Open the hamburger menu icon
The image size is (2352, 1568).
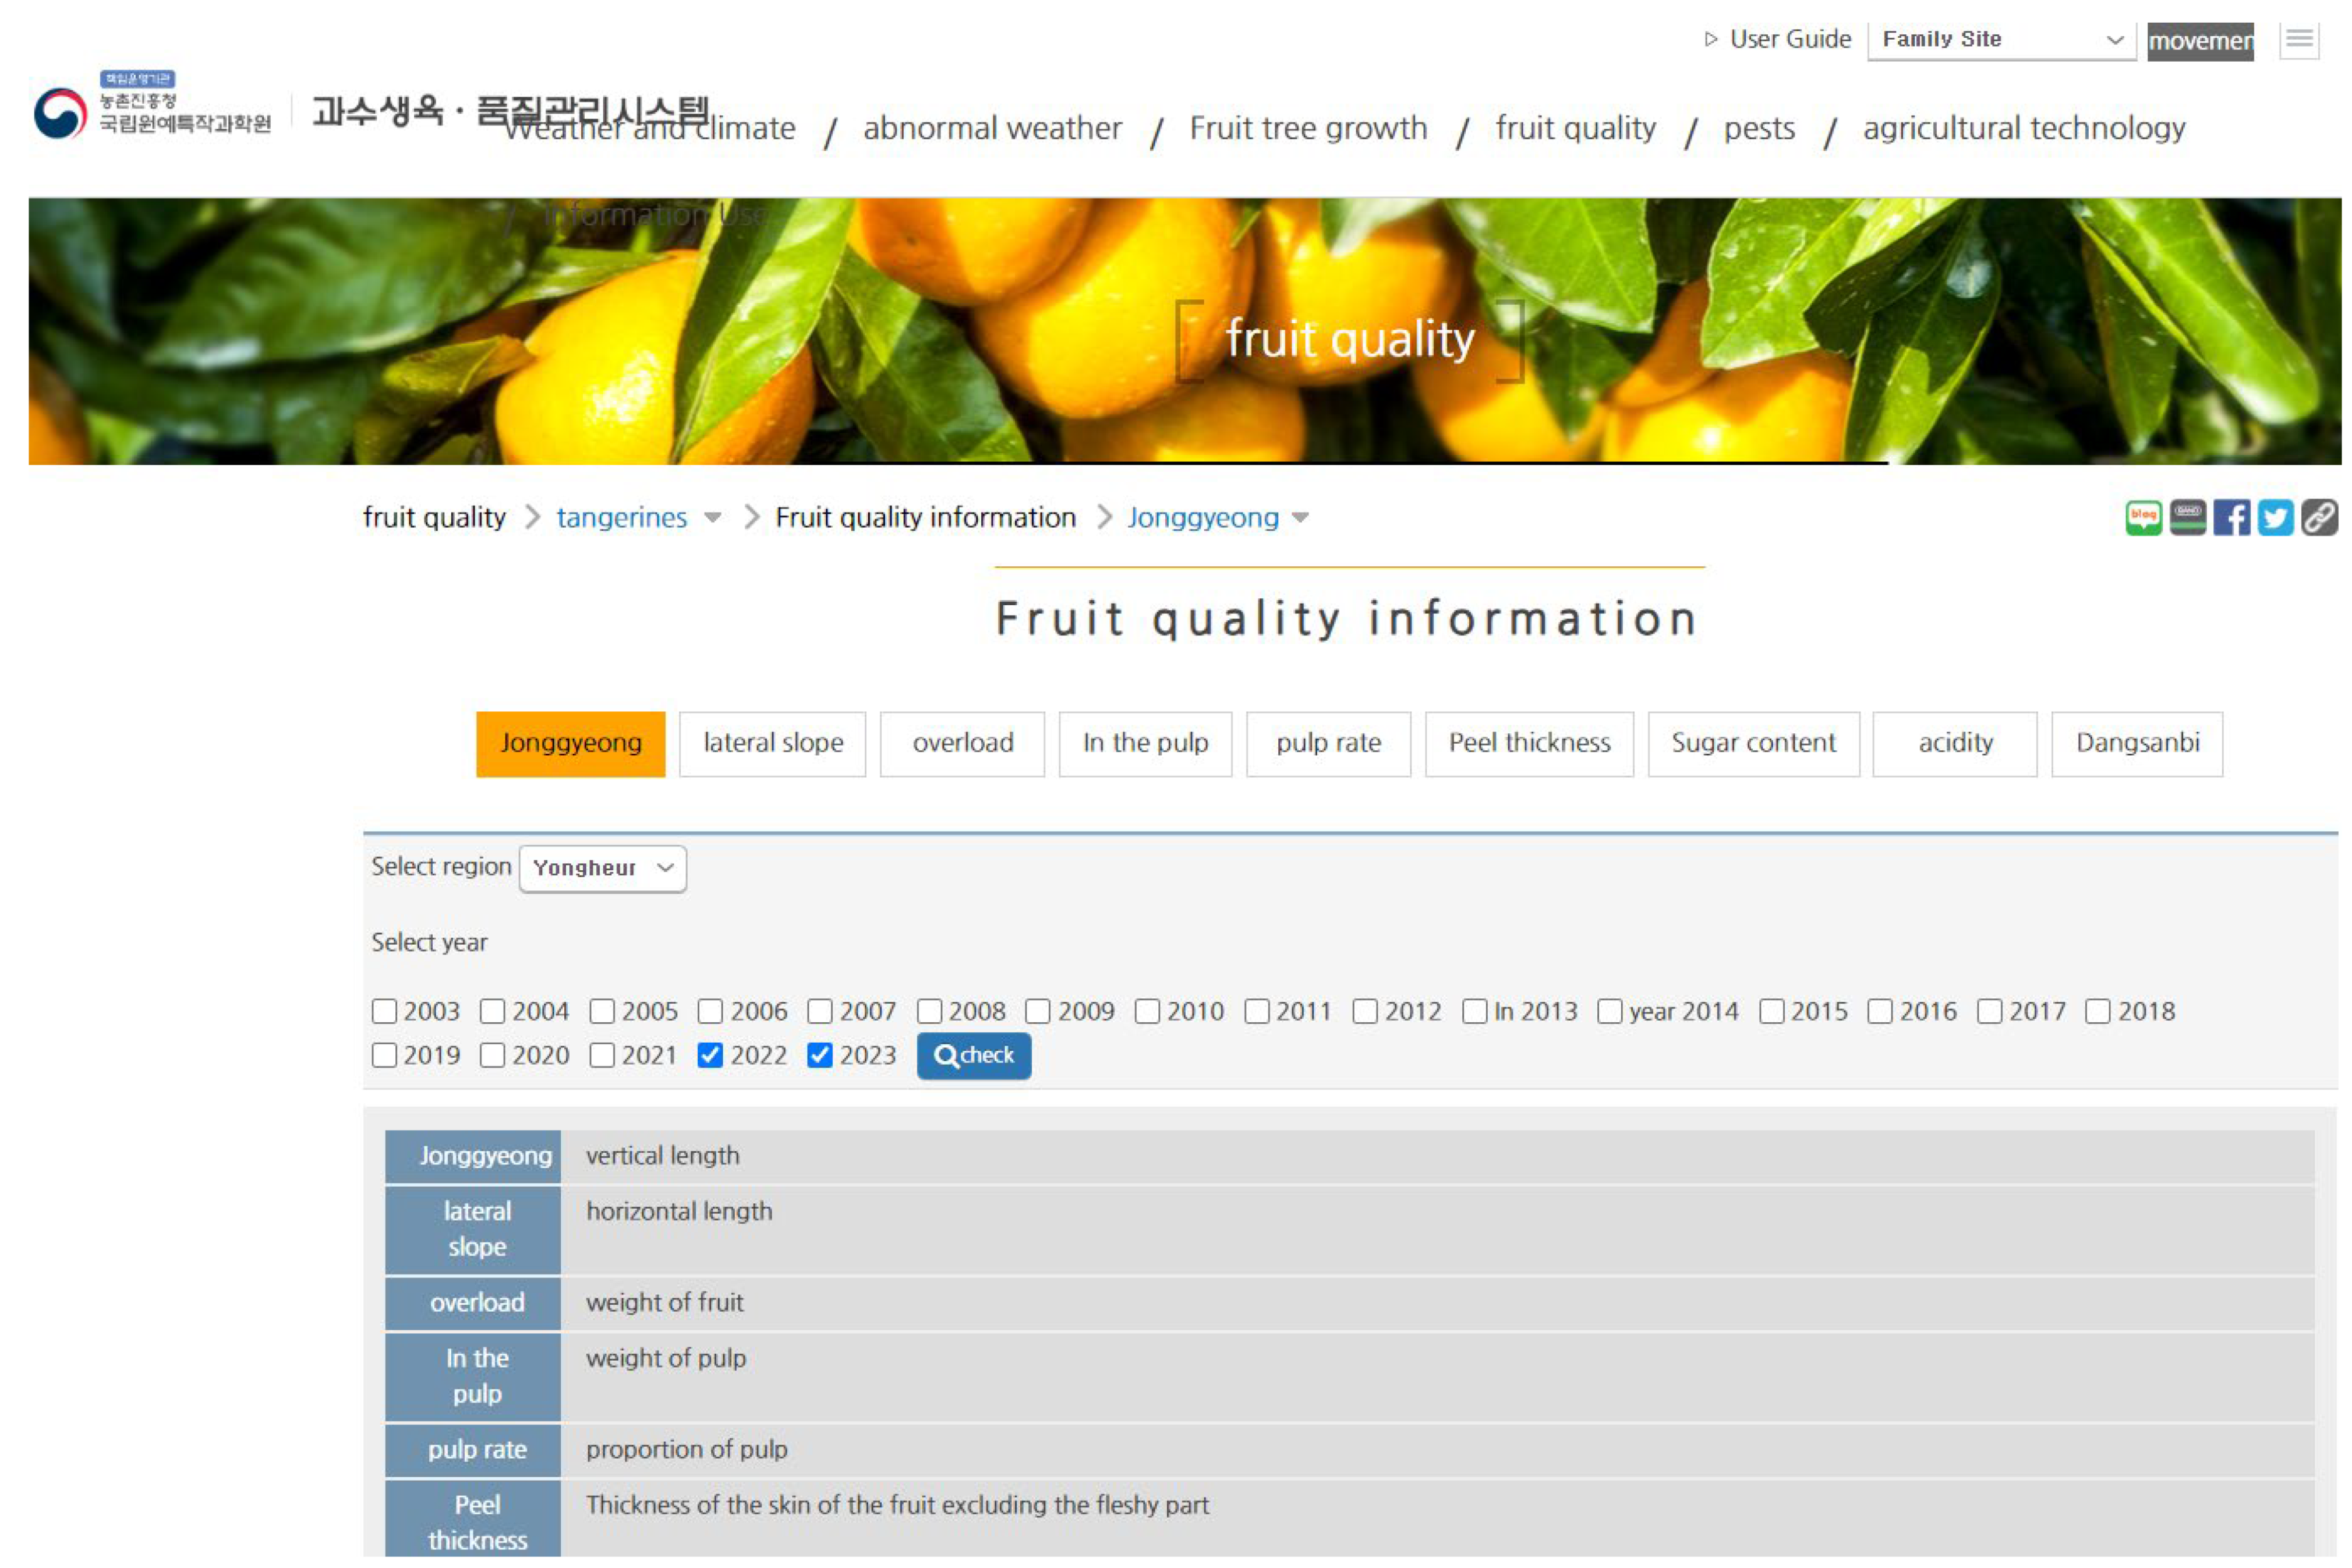point(2298,40)
